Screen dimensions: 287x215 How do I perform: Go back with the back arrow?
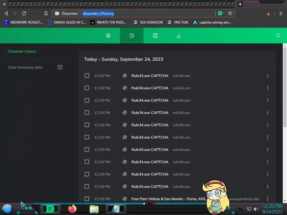point(6,13)
